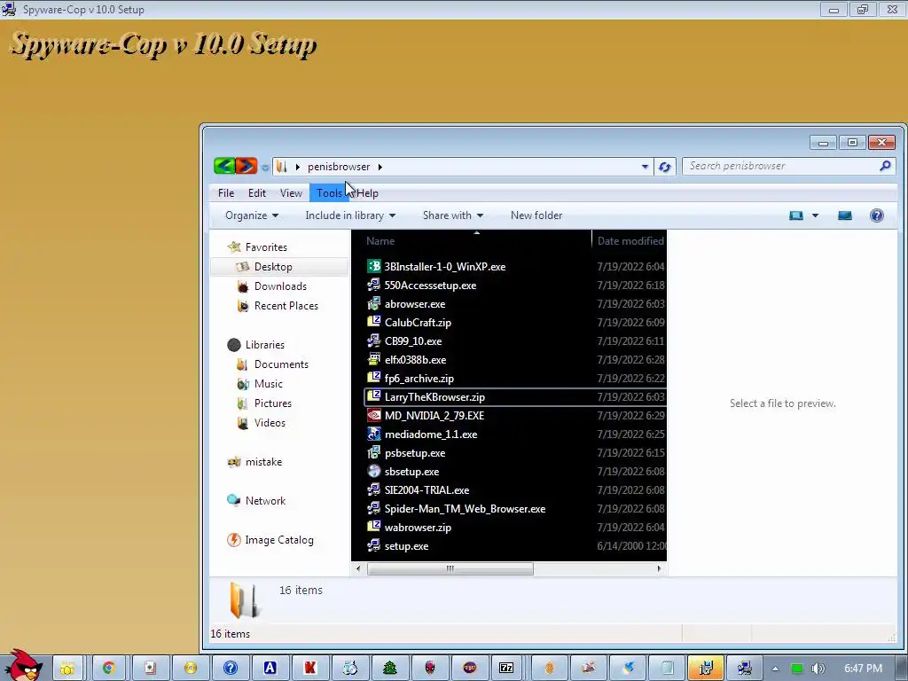Expand the address bar history dropdown
This screenshot has height=681, width=908.
[x=645, y=167]
